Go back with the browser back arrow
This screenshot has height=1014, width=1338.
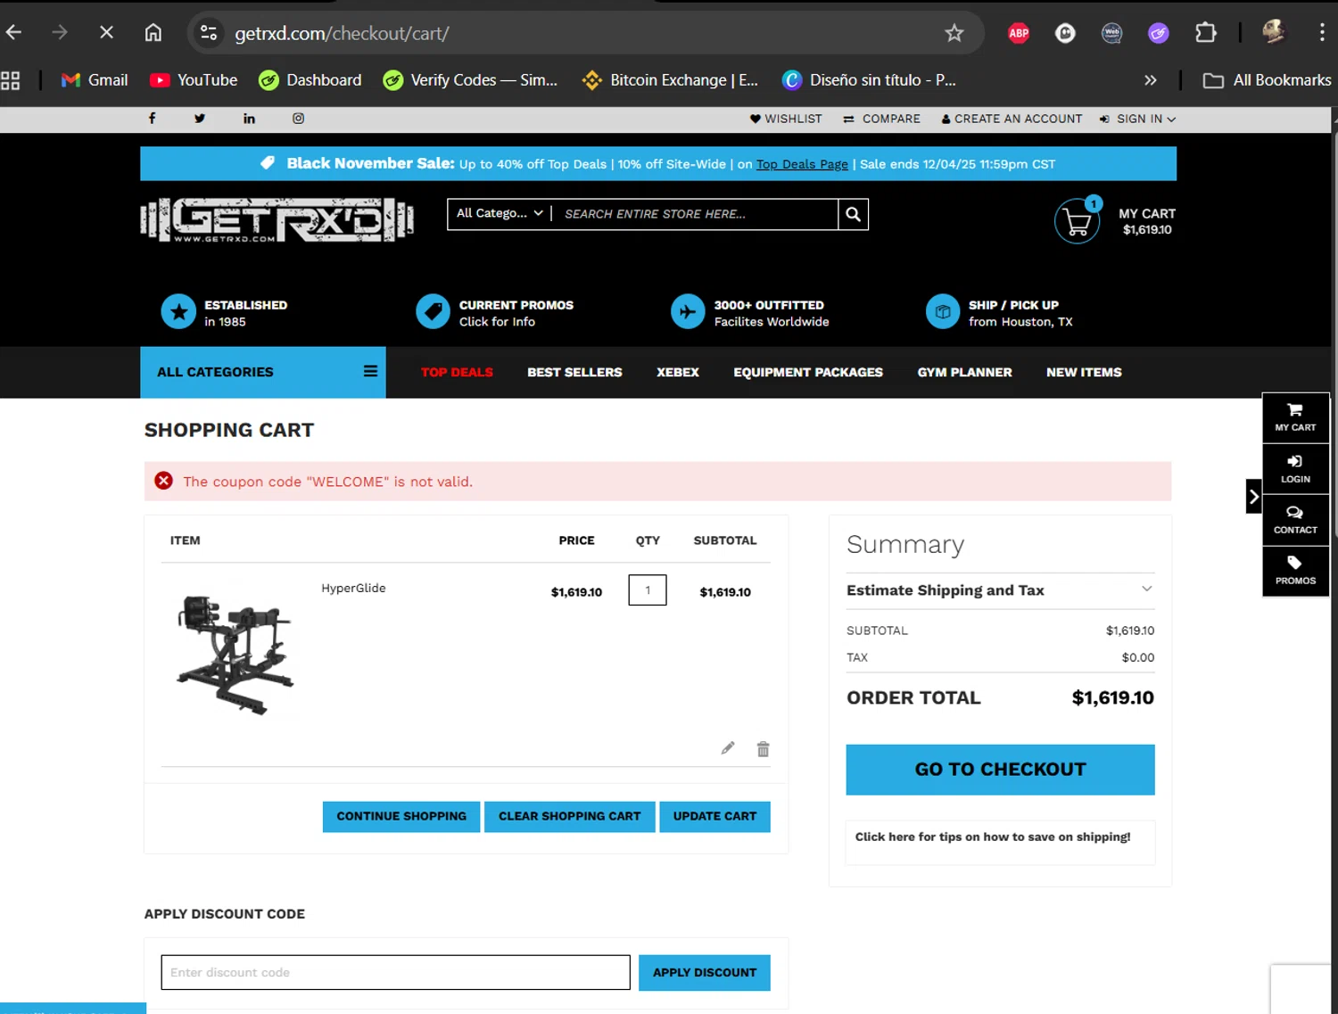14,33
